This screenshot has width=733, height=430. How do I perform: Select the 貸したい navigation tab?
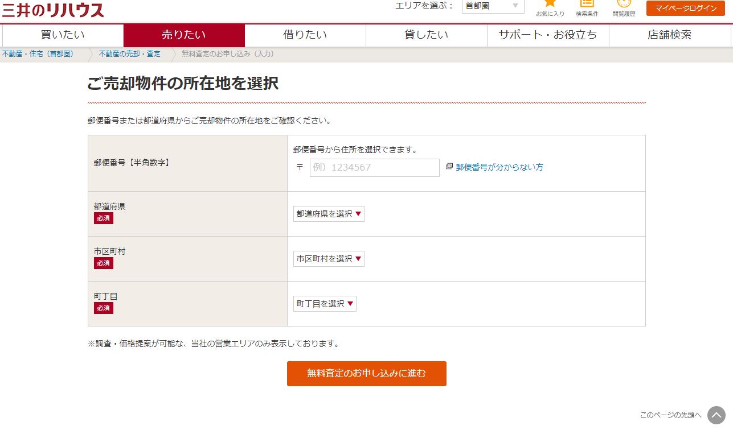pos(427,35)
